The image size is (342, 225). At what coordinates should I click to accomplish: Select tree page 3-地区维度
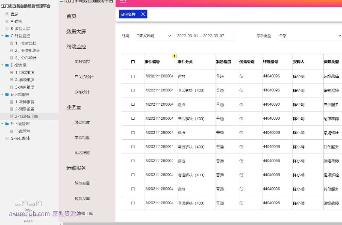tap(25, 87)
